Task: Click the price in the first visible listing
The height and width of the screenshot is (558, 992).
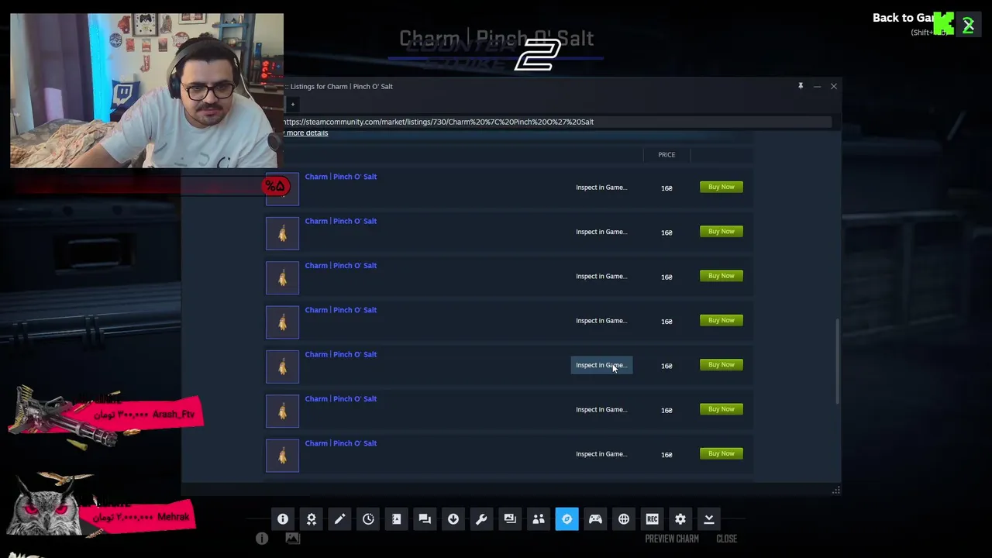Action: pos(666,188)
